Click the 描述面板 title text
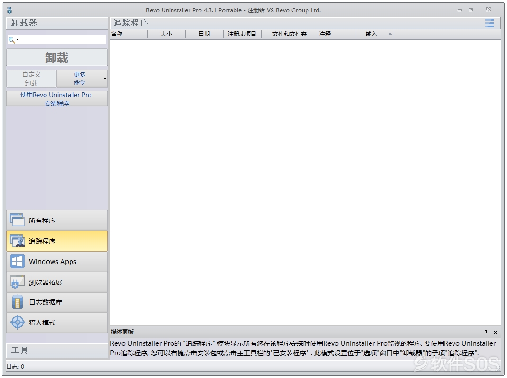The height and width of the screenshot is (378, 507). coord(122,332)
